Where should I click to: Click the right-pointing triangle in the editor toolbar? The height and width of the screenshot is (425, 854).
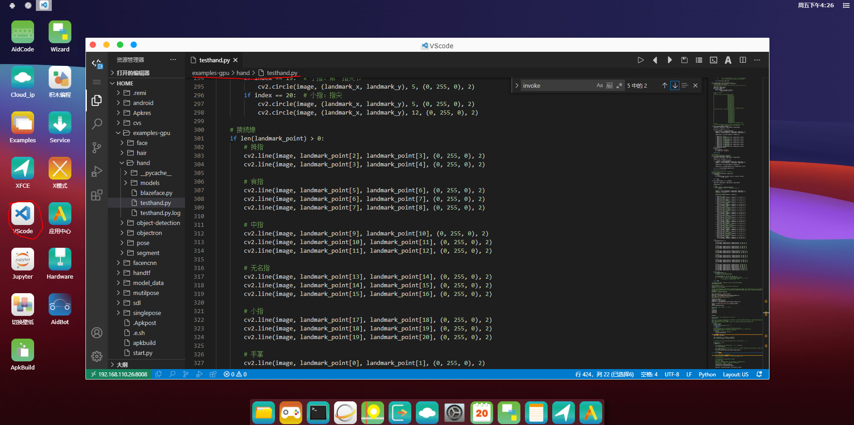tap(669, 60)
